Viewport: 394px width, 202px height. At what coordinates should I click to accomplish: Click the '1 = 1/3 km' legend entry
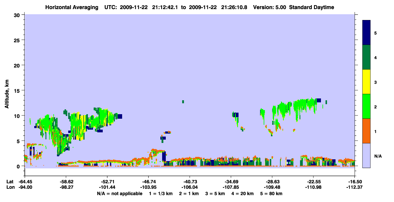pos(161,194)
